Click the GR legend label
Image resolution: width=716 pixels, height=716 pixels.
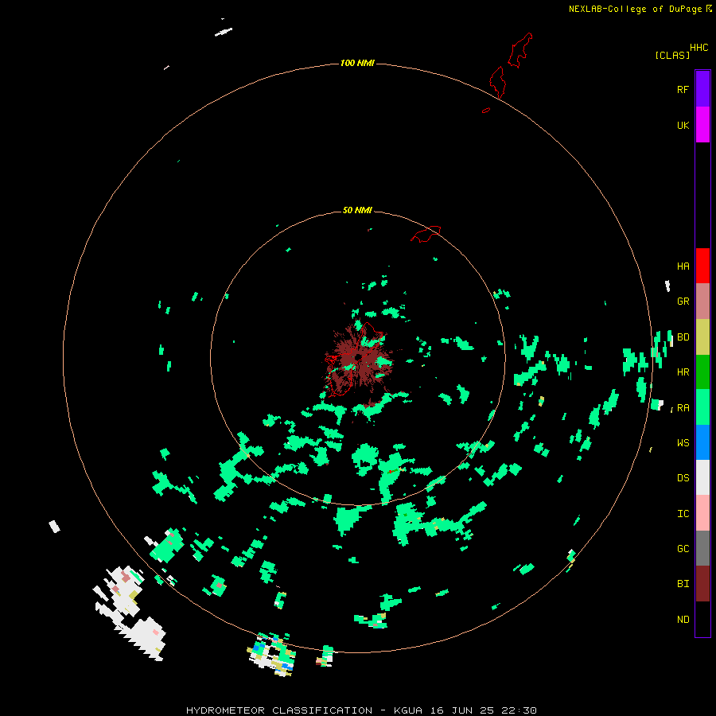pyautogui.click(x=683, y=302)
